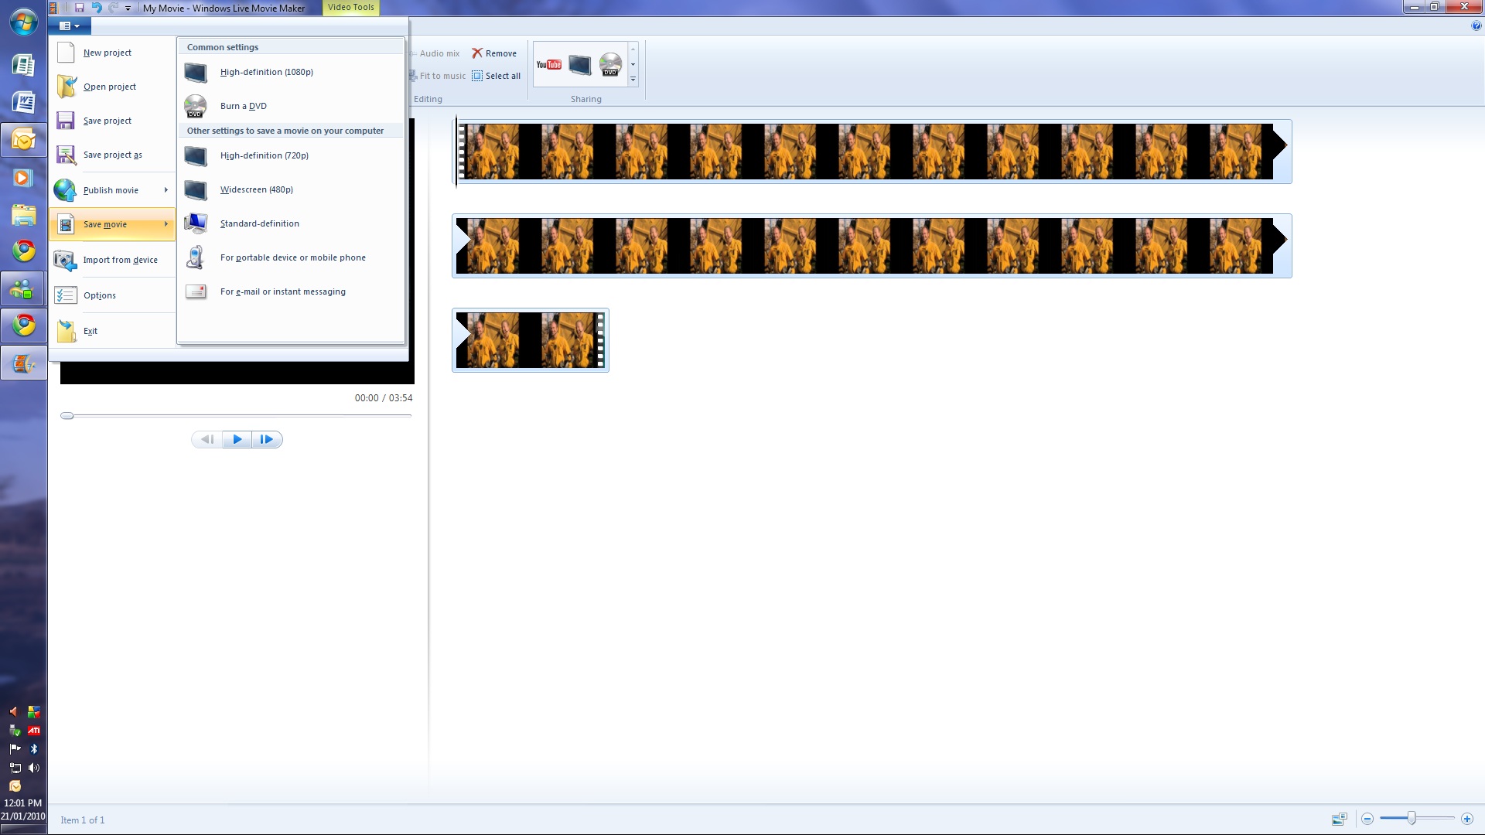
Task: Expand the Publish movie submenu arrow
Action: point(166,190)
